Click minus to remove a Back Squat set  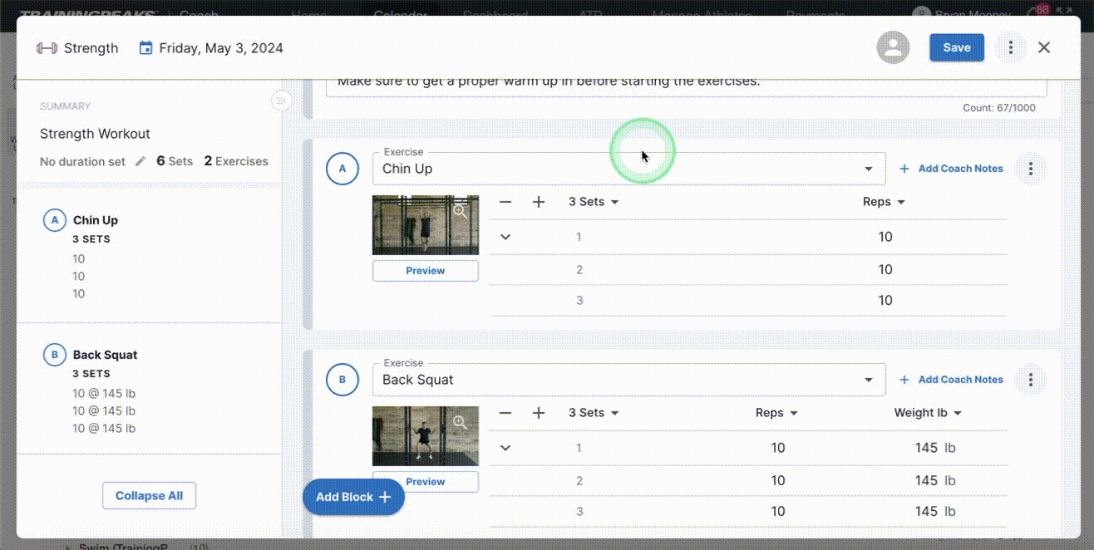tap(505, 412)
